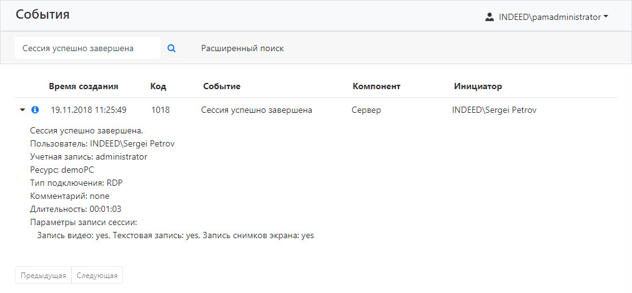The height and width of the screenshot is (293, 632).
Task: Click the 'Код' column header
Action: tap(158, 86)
